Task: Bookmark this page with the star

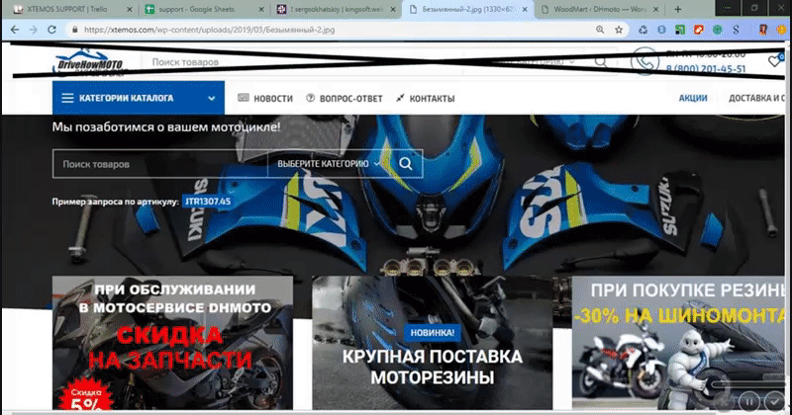Action: point(619,30)
